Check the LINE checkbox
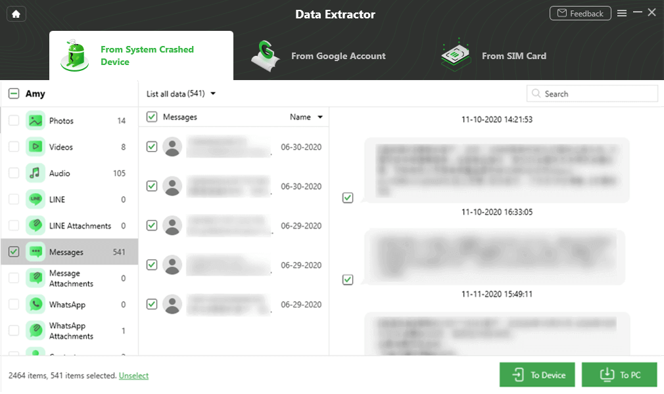Screen dimensions: 664x394 14,200
